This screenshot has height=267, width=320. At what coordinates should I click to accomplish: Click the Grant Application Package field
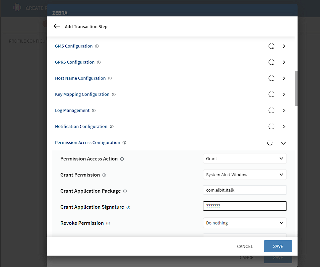(x=245, y=190)
